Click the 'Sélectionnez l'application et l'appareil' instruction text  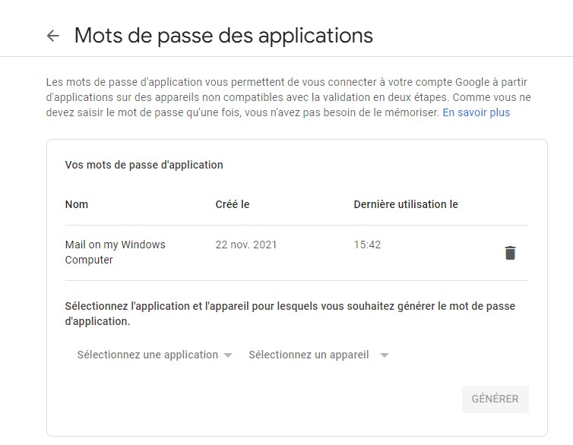(290, 314)
